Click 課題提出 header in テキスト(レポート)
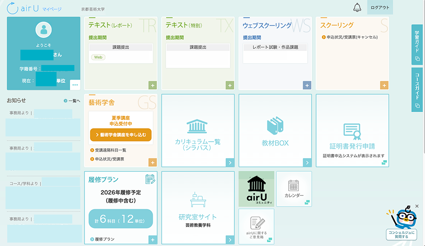 point(121,47)
